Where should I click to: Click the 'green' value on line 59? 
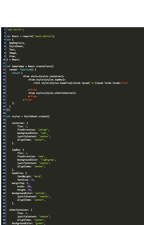(x=39, y=223)
